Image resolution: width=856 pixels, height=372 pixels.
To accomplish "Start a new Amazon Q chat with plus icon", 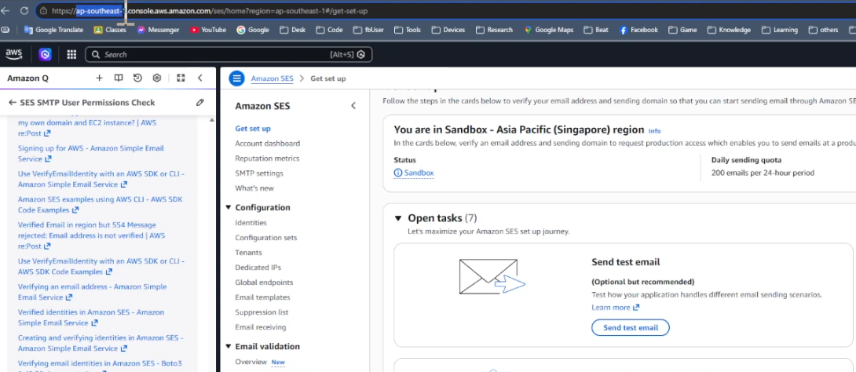I will click(x=99, y=78).
